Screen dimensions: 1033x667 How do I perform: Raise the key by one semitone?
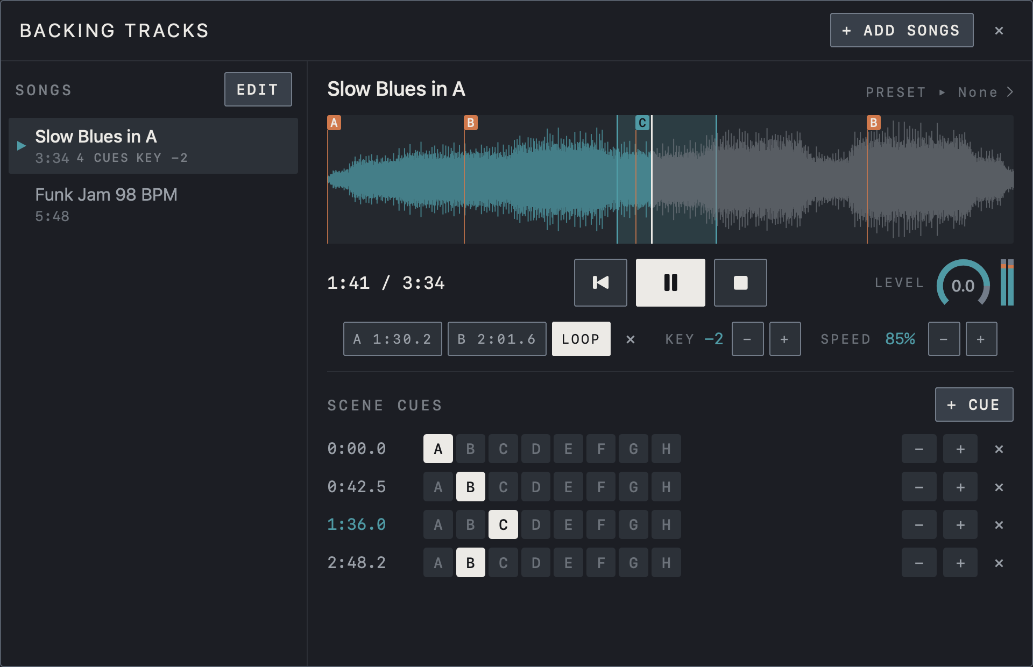[785, 339]
